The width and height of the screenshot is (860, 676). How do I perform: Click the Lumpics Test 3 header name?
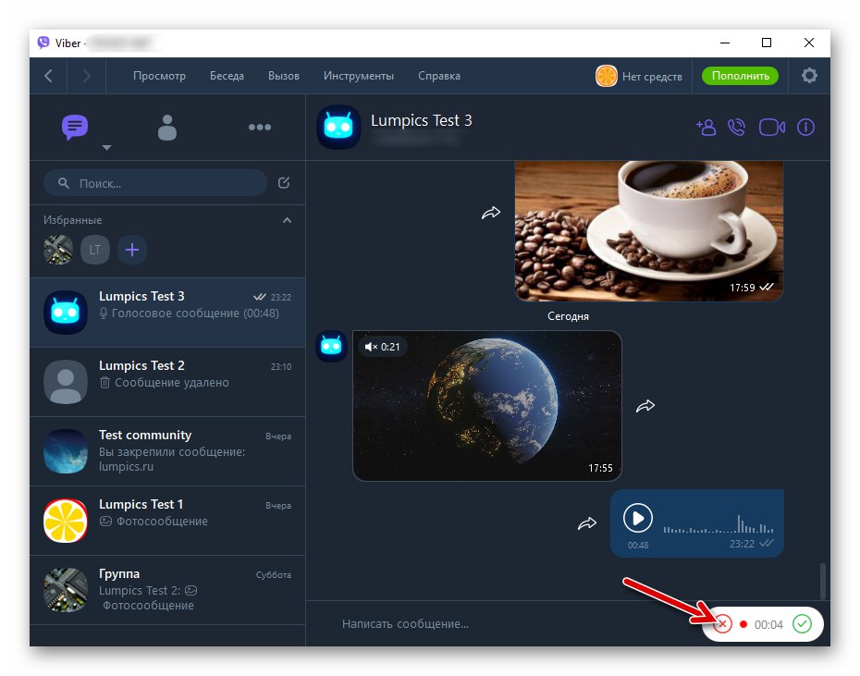click(422, 120)
